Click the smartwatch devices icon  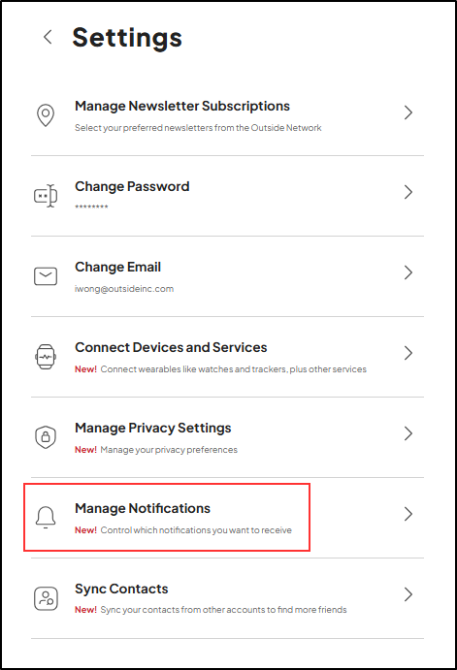tap(46, 357)
